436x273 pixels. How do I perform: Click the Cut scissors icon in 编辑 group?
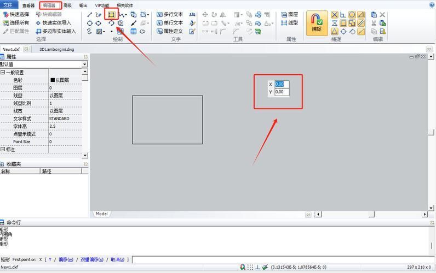[x=374, y=23]
